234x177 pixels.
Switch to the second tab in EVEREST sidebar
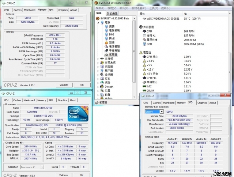(112, 14)
